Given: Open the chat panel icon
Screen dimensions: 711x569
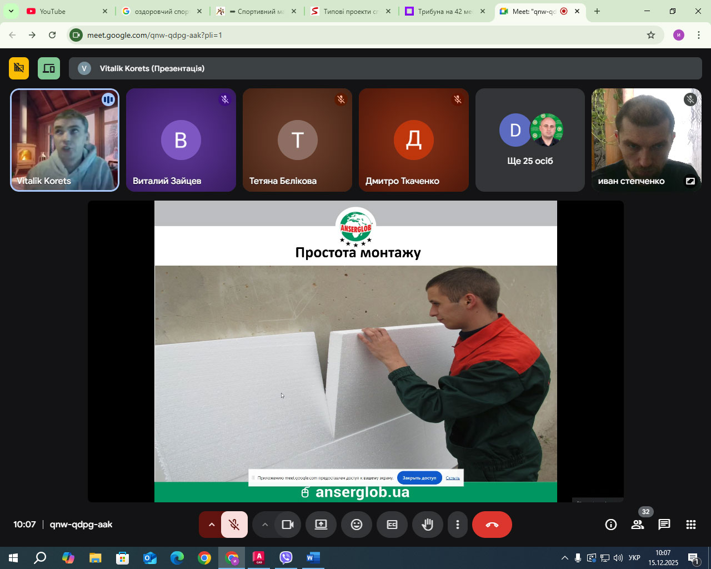Looking at the screenshot, I should click(x=664, y=525).
